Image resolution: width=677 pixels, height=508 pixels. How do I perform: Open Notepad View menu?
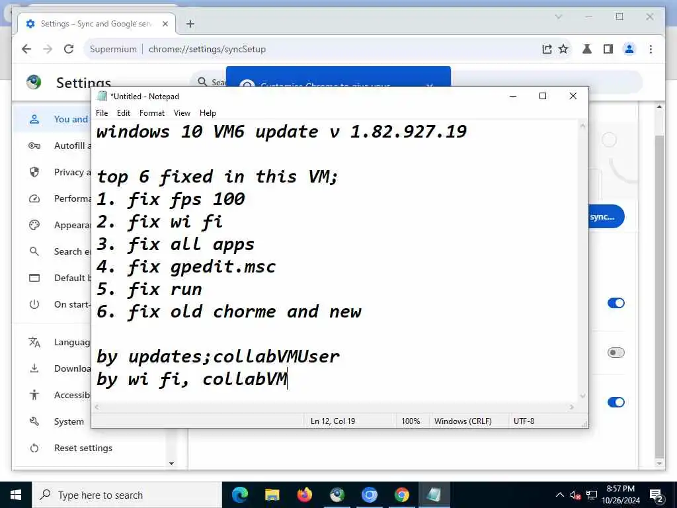coord(182,112)
